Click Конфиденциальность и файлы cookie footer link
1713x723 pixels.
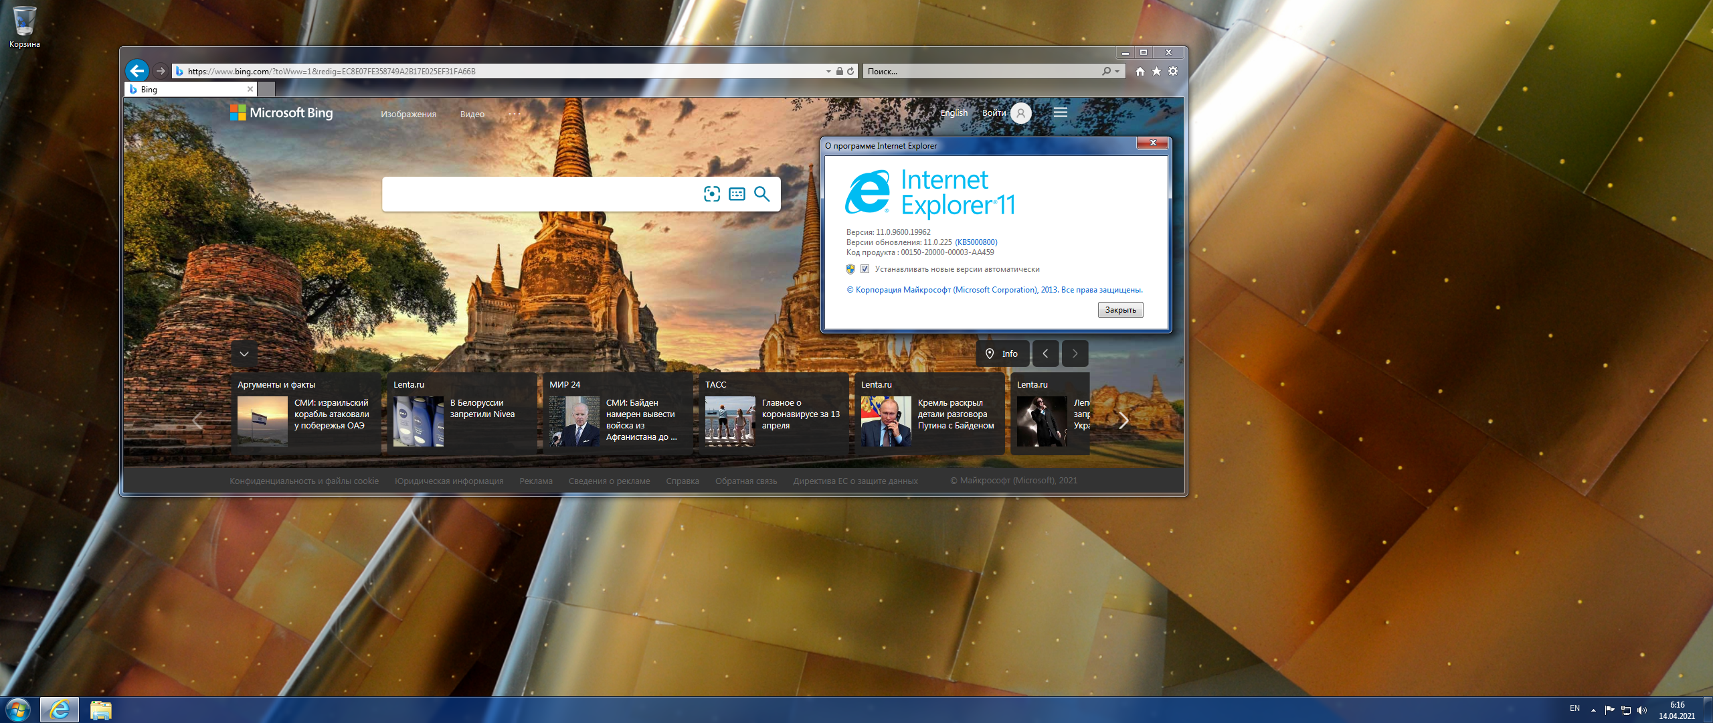coord(304,481)
